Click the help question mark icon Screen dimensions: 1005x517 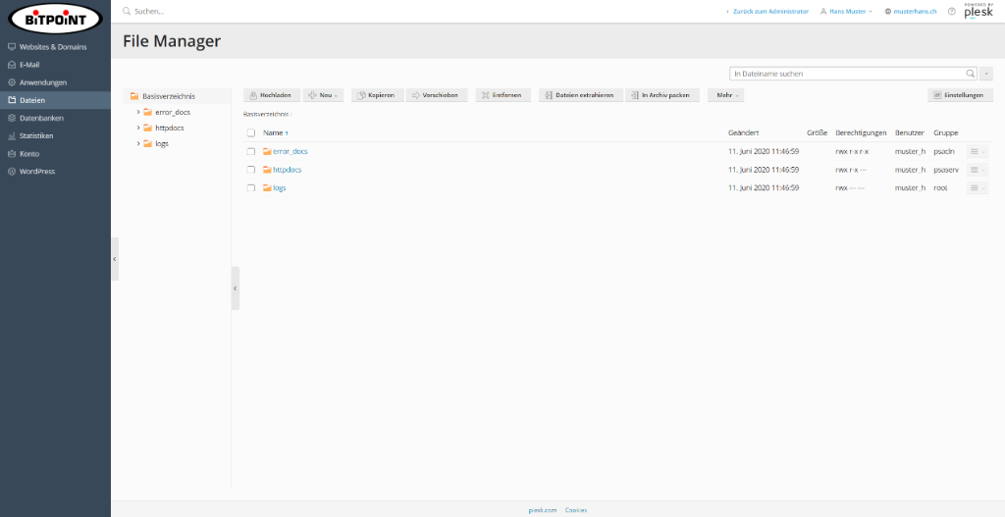[x=952, y=12]
